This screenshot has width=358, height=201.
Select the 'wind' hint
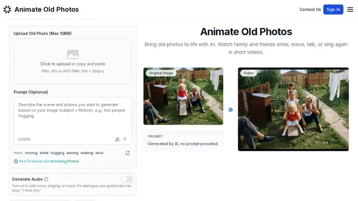(x=99, y=153)
